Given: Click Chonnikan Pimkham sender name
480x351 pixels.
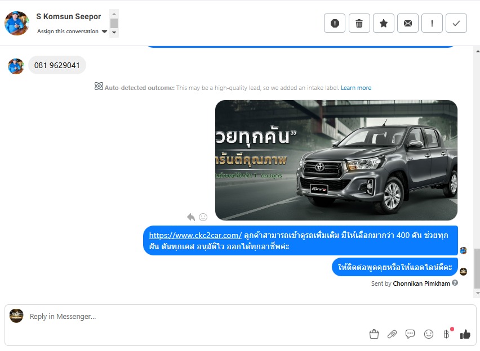Looking at the screenshot, I should tap(421, 283).
